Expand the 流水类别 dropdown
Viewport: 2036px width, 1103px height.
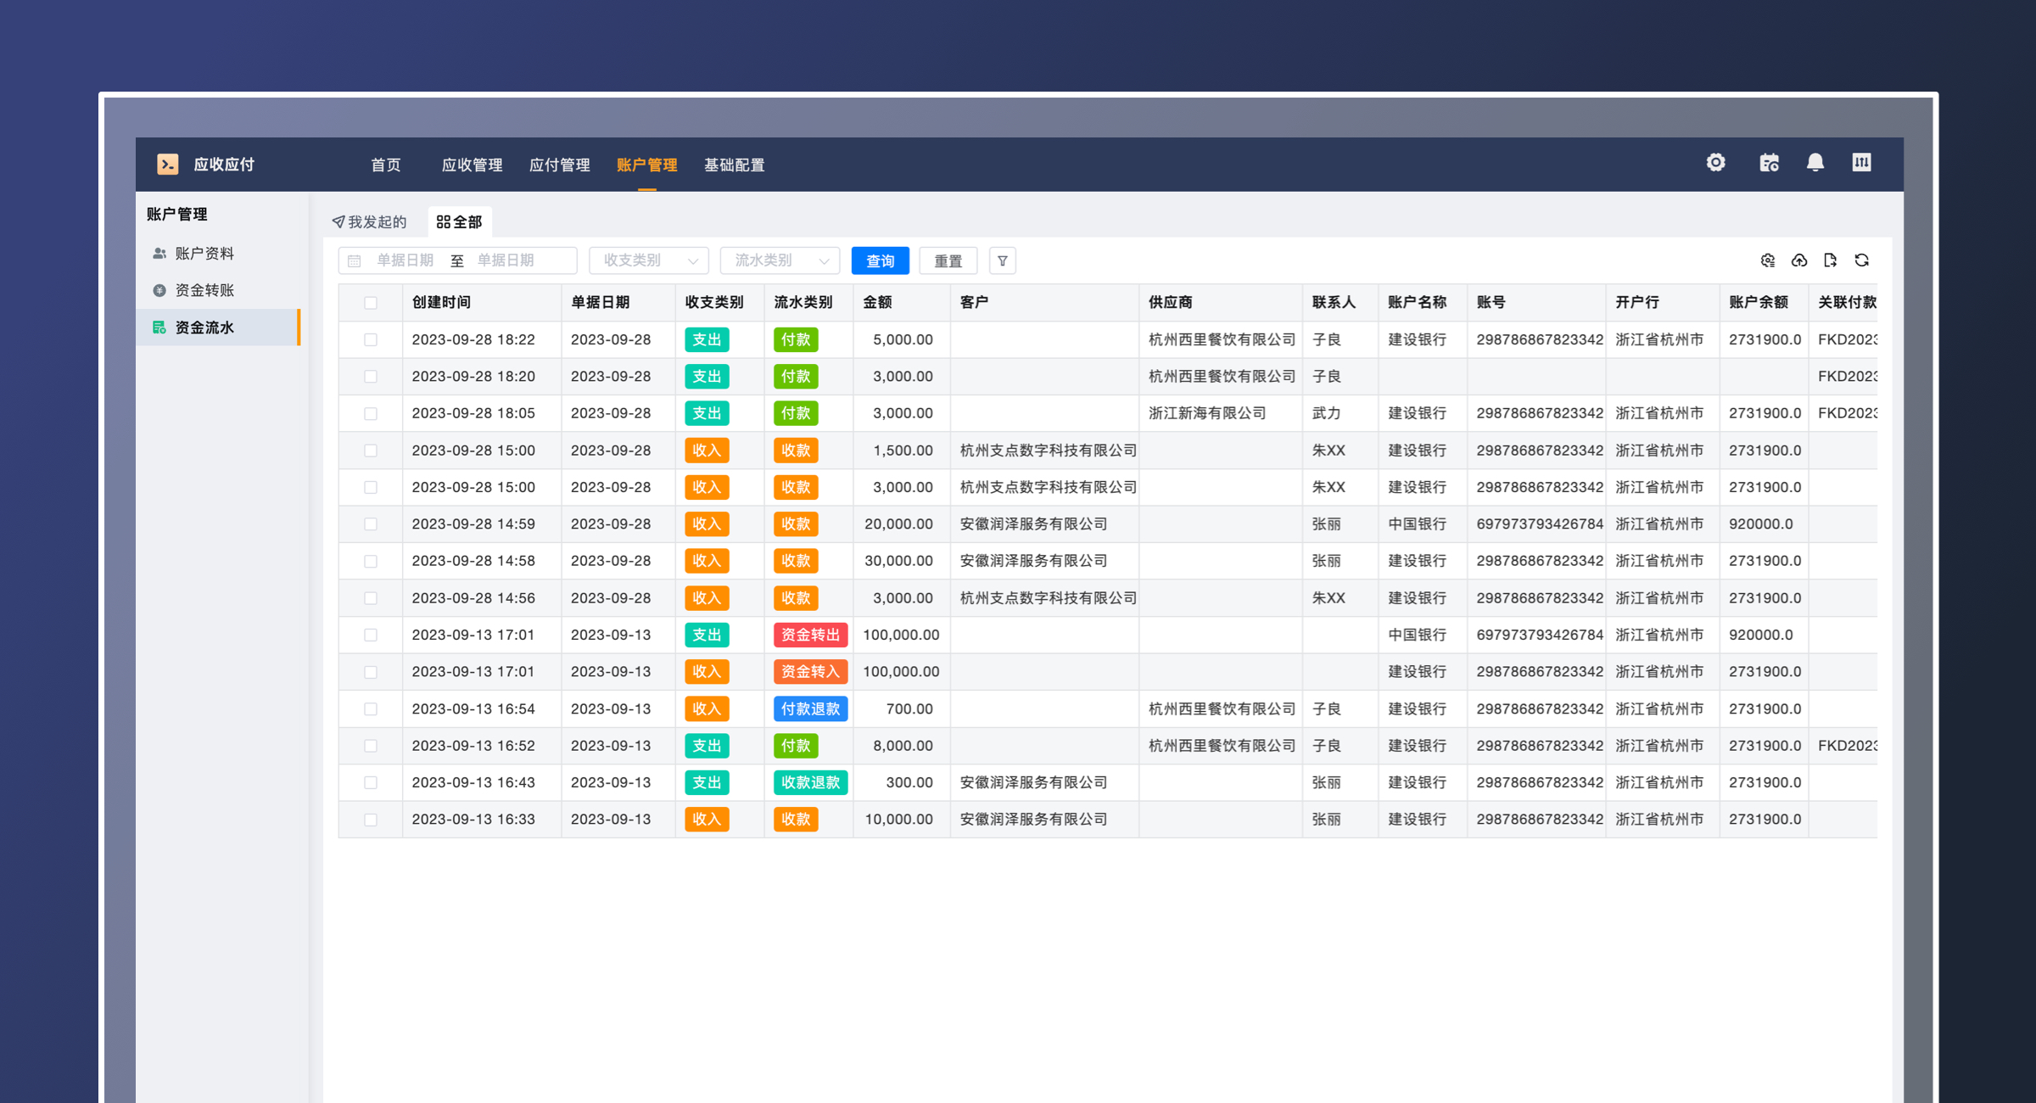779,260
